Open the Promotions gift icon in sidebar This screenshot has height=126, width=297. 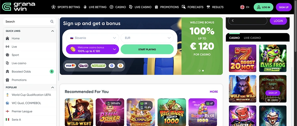click(x=8, y=80)
